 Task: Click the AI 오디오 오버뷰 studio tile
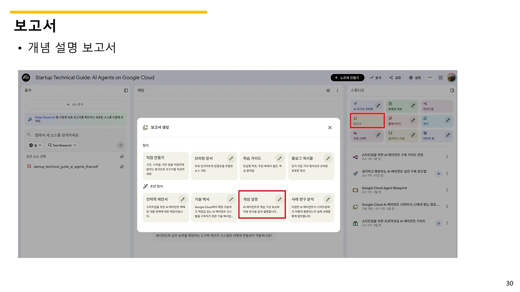(x=367, y=106)
